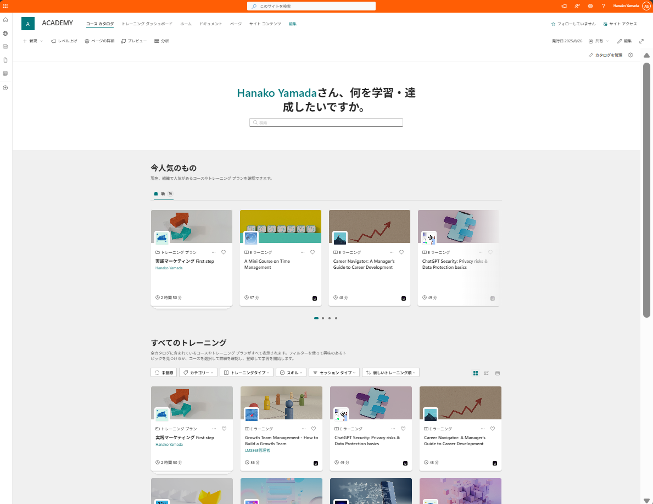Favorite the Mini Course on Time Management
Screen dimensions: 653x504
[312, 252]
